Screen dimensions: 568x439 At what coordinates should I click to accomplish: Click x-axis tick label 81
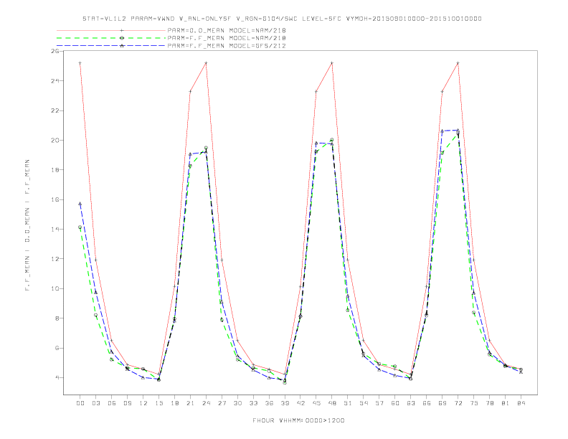(506, 403)
